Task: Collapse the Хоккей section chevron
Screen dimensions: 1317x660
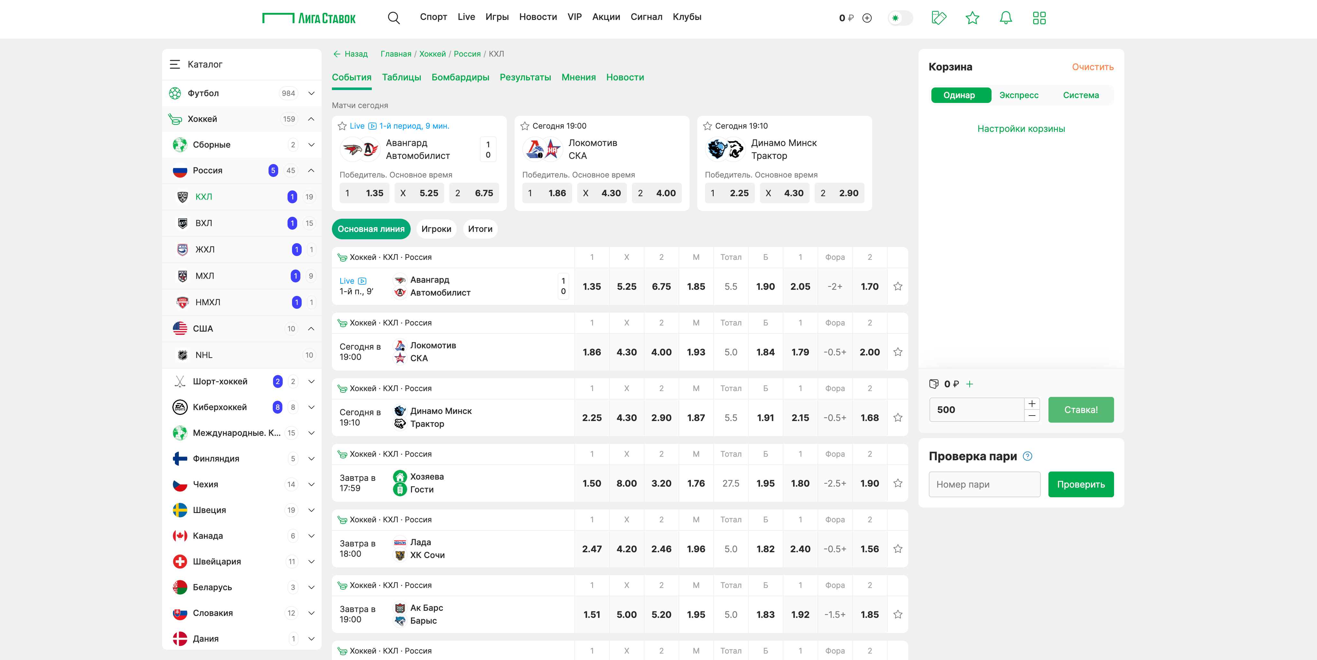Action: pyautogui.click(x=311, y=119)
